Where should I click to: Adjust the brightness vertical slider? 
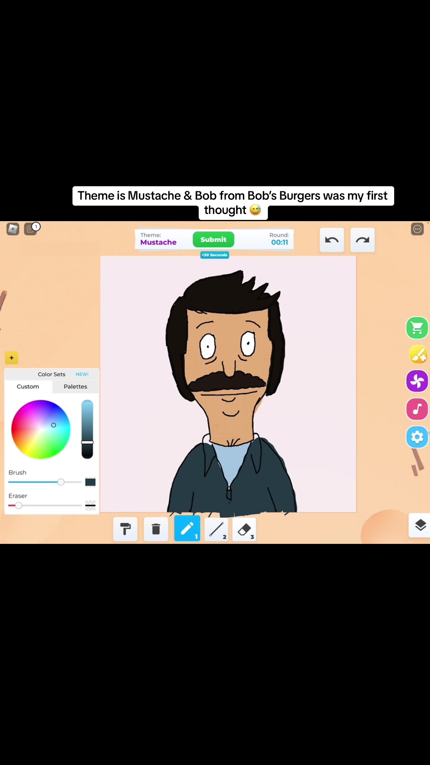pos(87,429)
